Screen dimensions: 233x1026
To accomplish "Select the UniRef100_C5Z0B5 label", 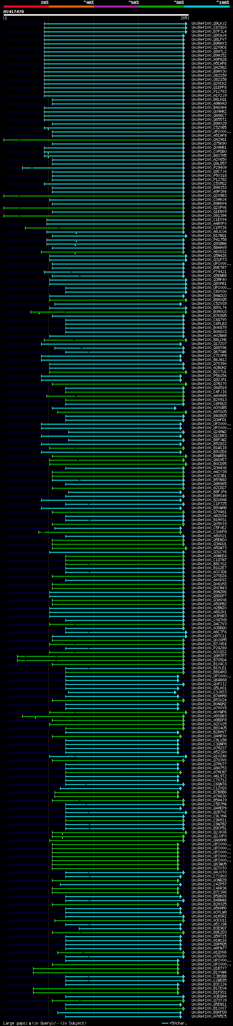I will click(209, 127).
